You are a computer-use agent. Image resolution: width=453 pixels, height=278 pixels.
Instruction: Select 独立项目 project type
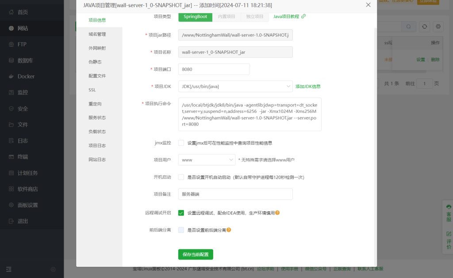[254, 17]
